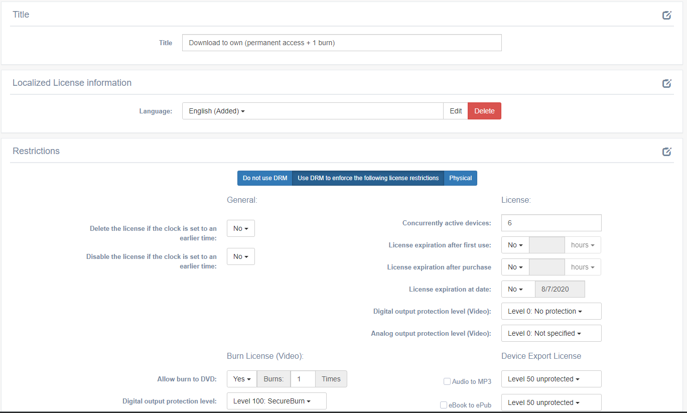
Task: Select Use DRM to enforce restrictions option
Action: coord(368,178)
